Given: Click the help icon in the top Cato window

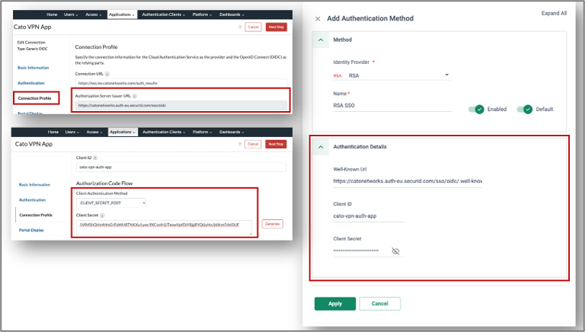Looking at the screenshot, I should click(239, 27).
